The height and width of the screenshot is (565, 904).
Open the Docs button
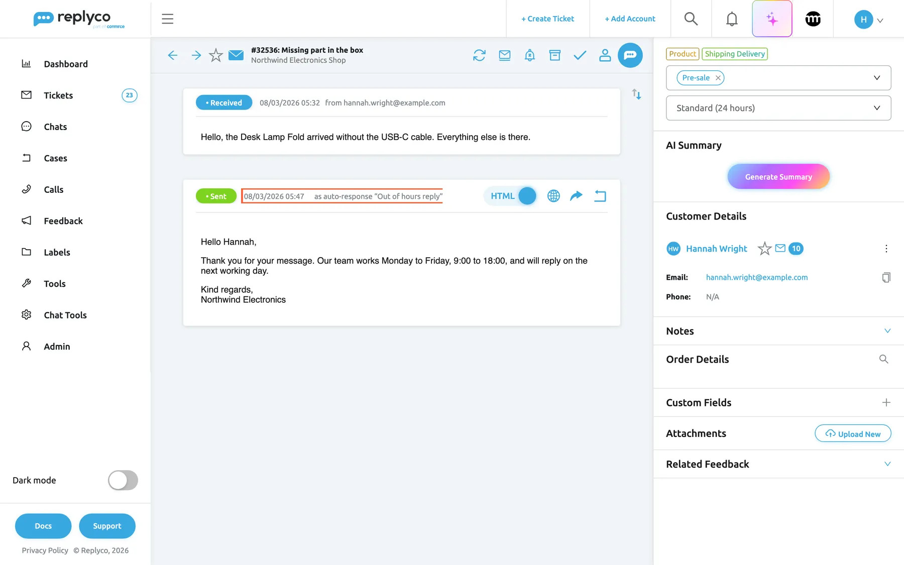coord(43,526)
